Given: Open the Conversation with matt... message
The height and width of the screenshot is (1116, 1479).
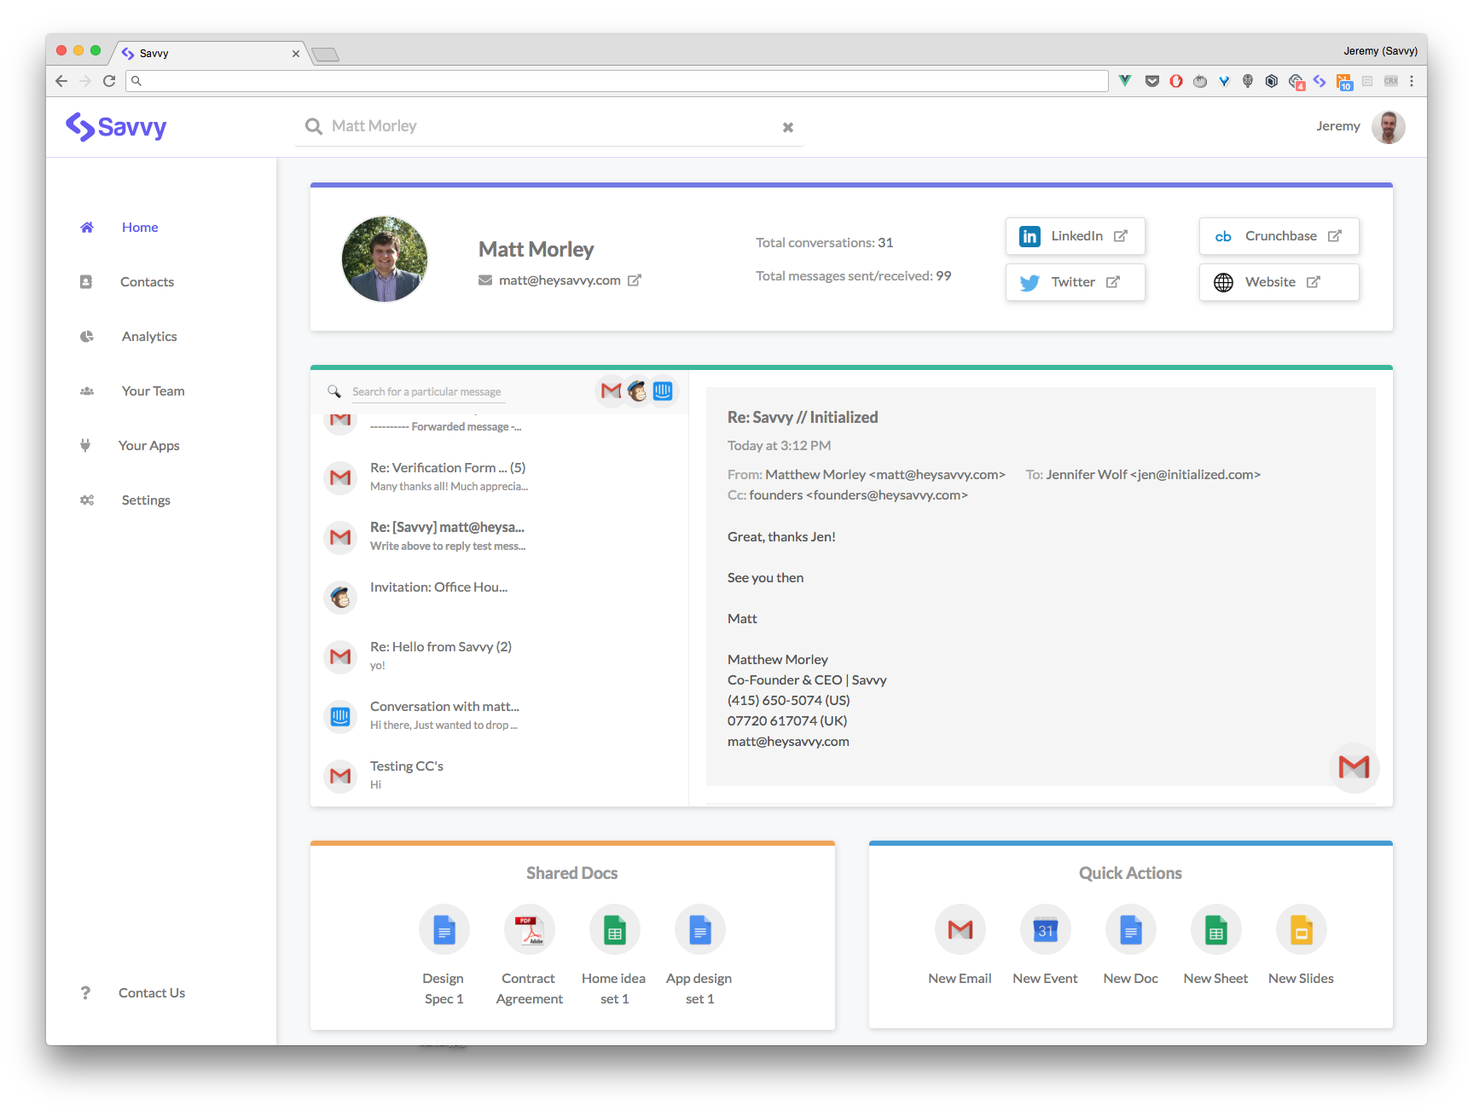Looking at the screenshot, I should click(x=500, y=716).
